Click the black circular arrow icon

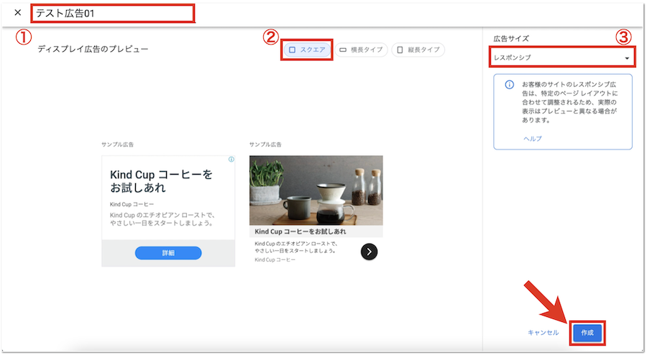[369, 251]
